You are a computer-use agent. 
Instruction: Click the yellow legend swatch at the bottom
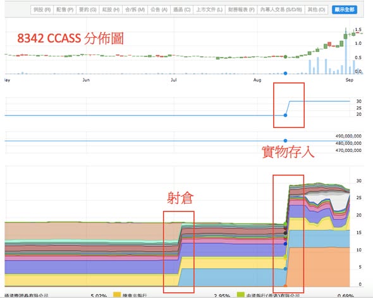click(117, 295)
